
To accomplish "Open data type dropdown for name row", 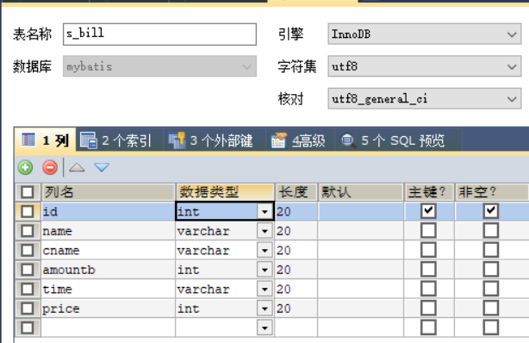I will (264, 231).
